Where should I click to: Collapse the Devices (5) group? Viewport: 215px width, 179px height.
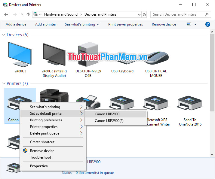(4, 35)
